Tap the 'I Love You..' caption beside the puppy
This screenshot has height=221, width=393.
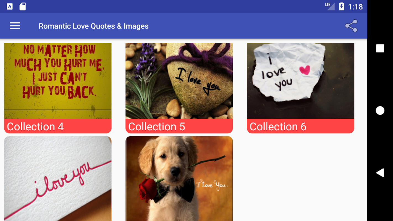coord(213,185)
